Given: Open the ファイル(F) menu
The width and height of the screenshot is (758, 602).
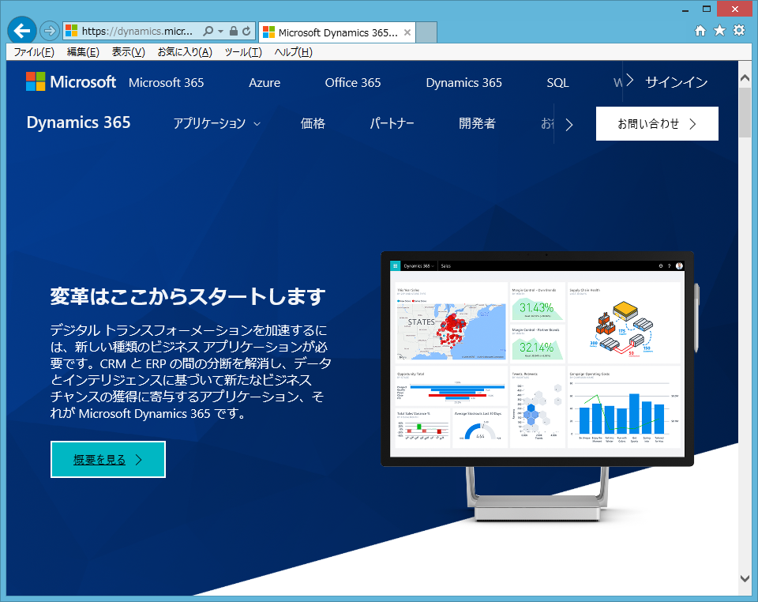Looking at the screenshot, I should click(34, 51).
